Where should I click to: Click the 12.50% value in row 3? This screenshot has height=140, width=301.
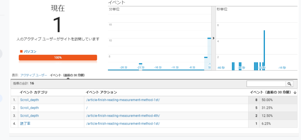(267, 116)
